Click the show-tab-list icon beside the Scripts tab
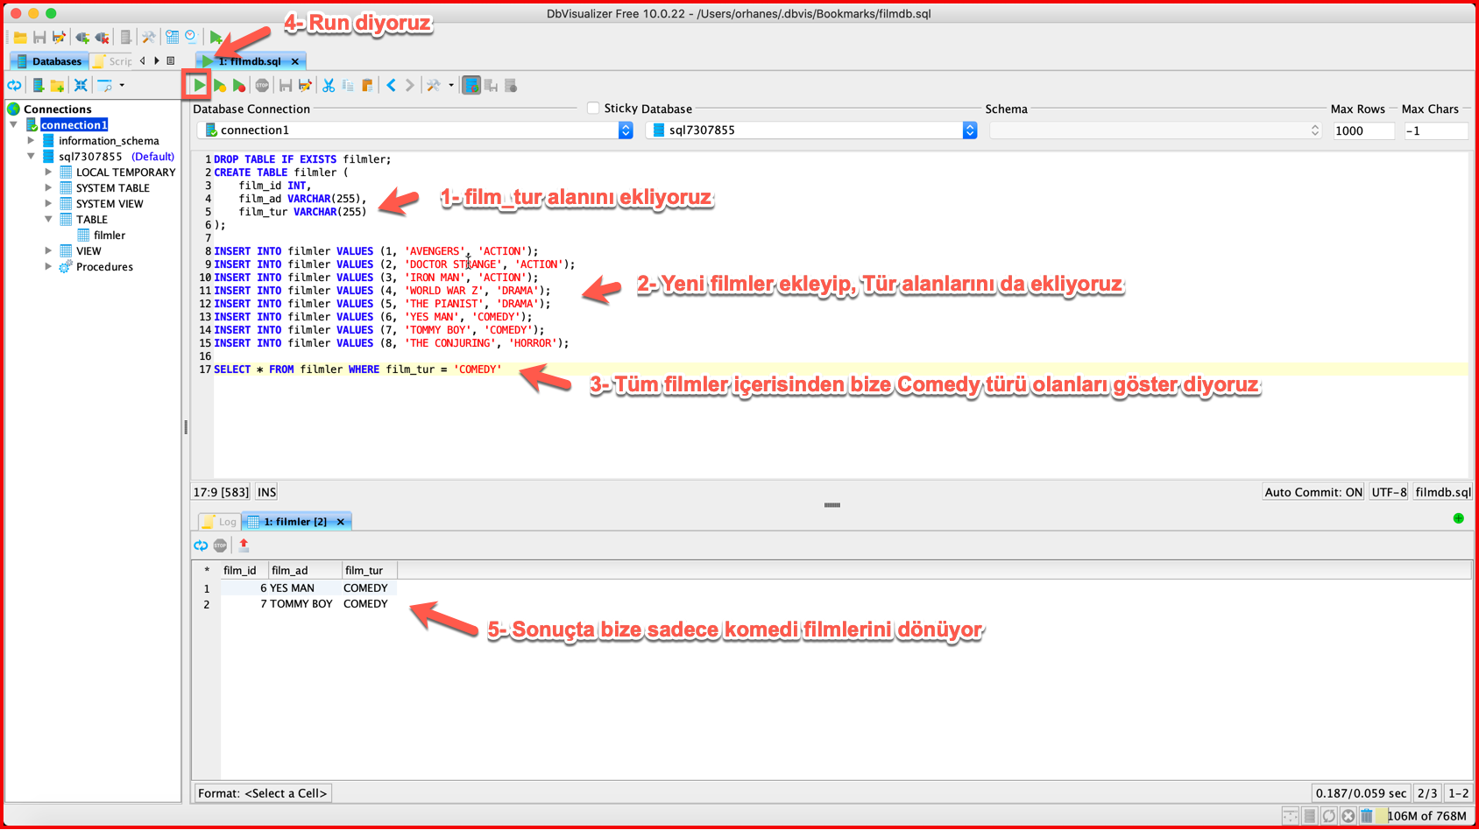Image resolution: width=1479 pixels, height=830 pixels. point(171,60)
